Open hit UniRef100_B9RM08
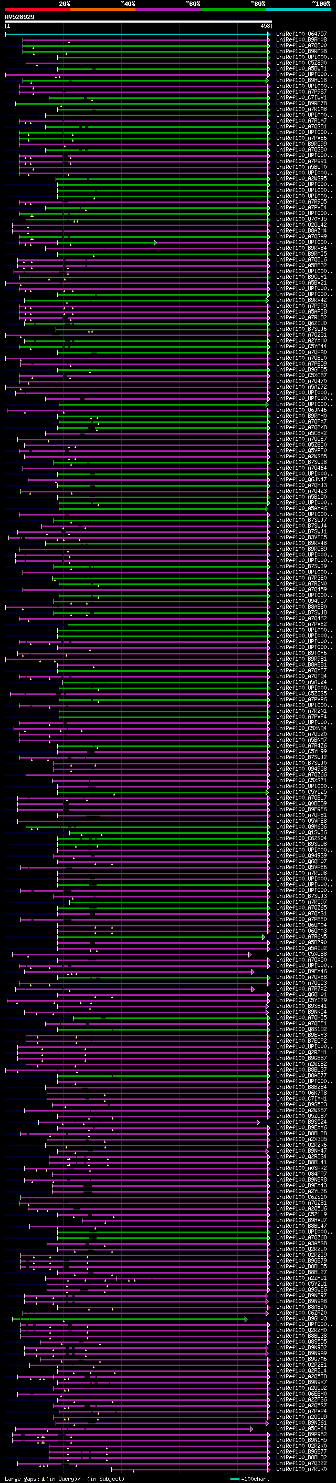 [x=301, y=40]
